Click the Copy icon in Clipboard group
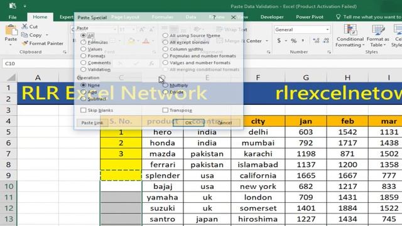Screen dimensions: 402x226 pos(24,35)
